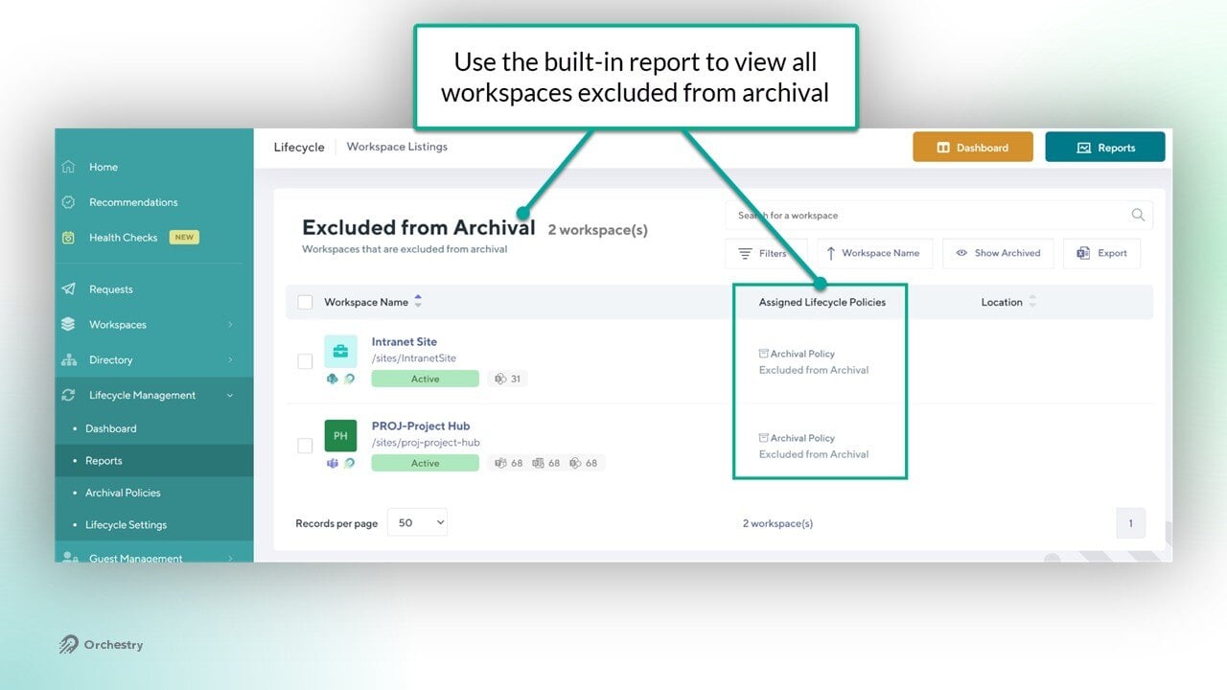Click the PH logo of PROJ-Project Hub
Image resolution: width=1227 pixels, height=690 pixels.
click(340, 435)
